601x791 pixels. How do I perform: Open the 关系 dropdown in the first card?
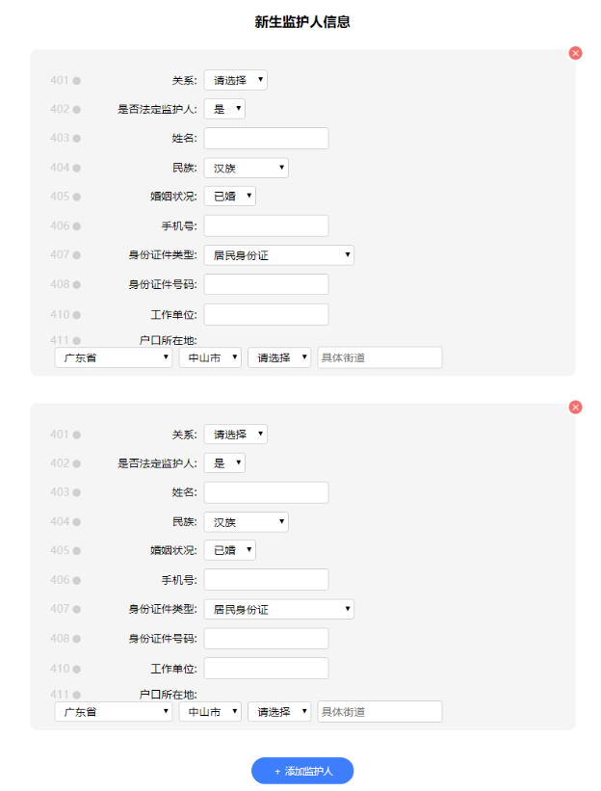[235, 80]
